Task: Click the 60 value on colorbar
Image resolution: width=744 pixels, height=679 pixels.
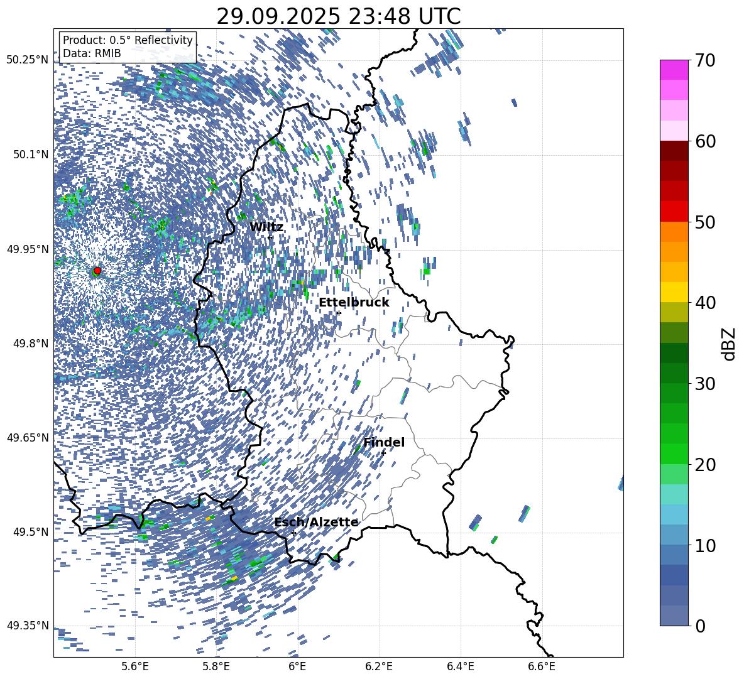Action: click(704, 141)
